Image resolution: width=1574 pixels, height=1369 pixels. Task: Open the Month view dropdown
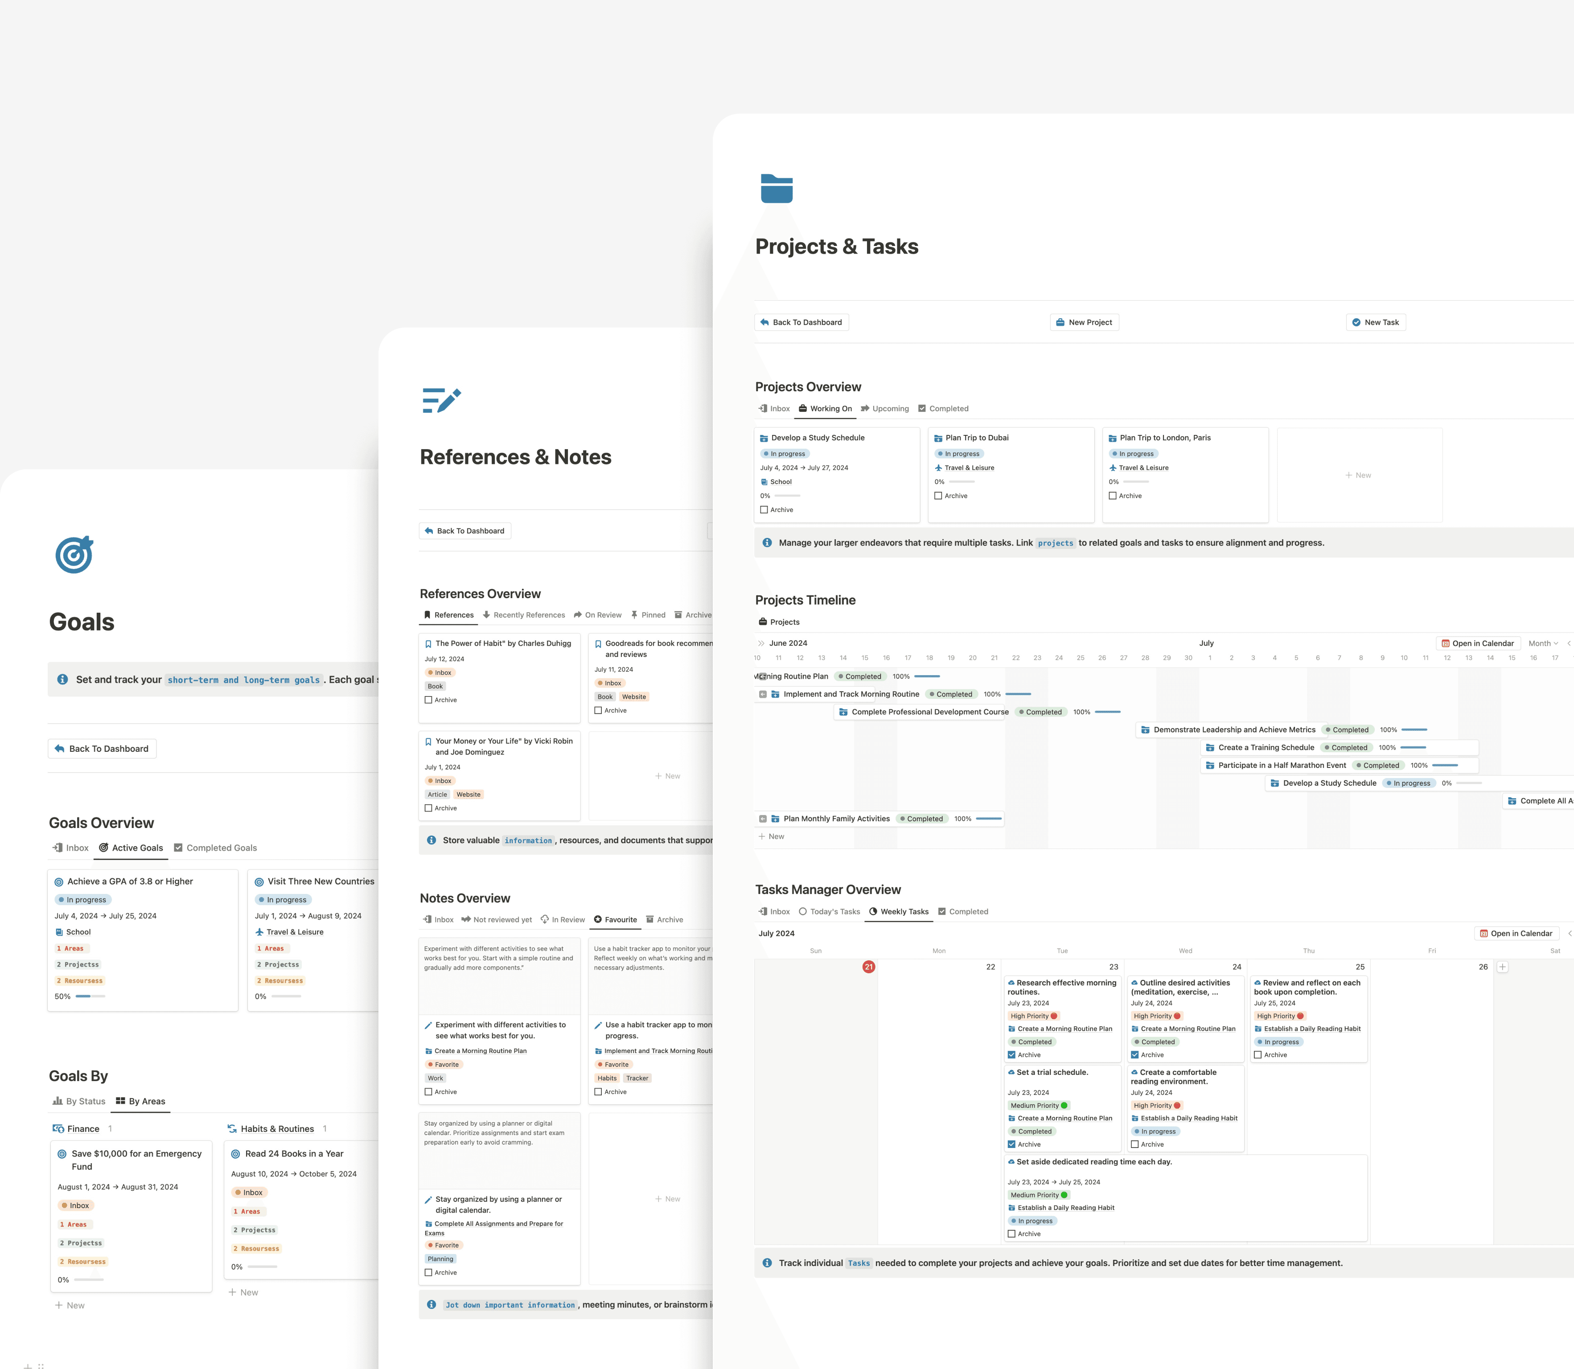click(x=1543, y=643)
